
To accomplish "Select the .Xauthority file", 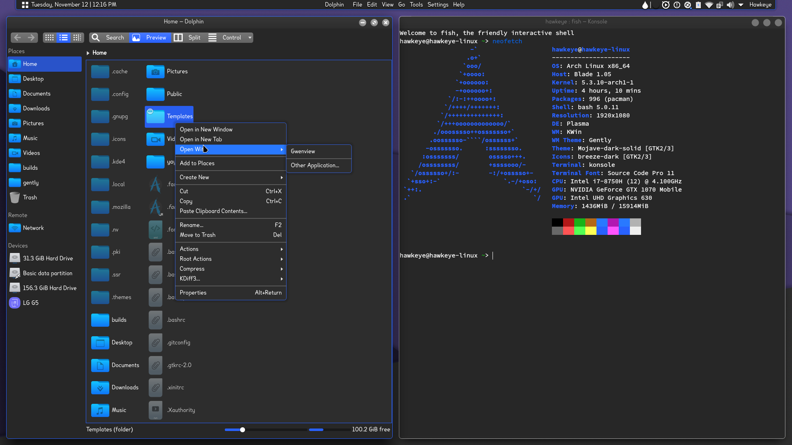I will coord(172,410).
